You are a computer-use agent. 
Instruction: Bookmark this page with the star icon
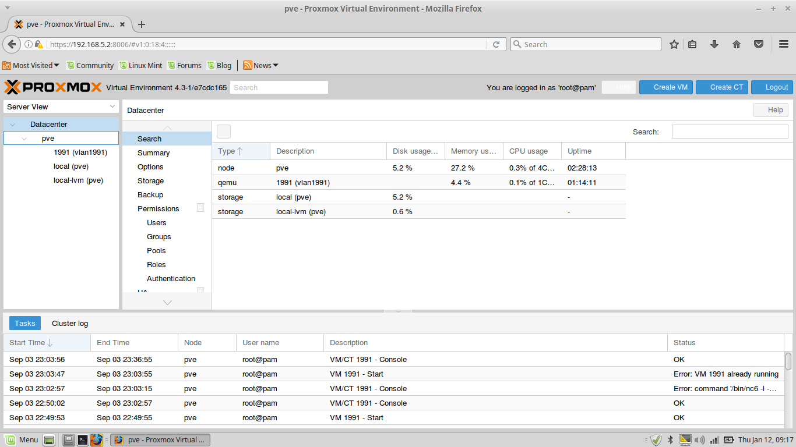[674, 44]
